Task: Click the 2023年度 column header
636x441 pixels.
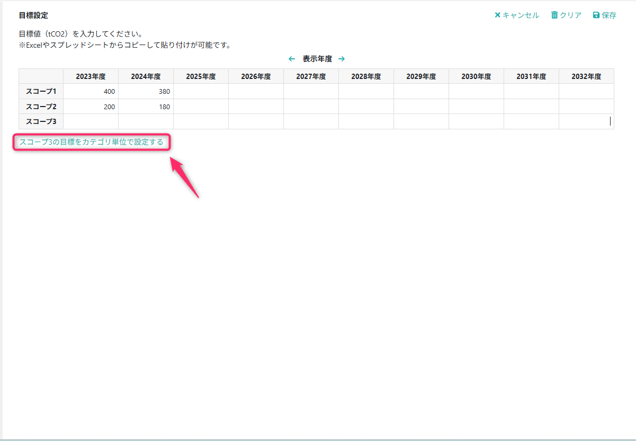Action: click(x=91, y=76)
